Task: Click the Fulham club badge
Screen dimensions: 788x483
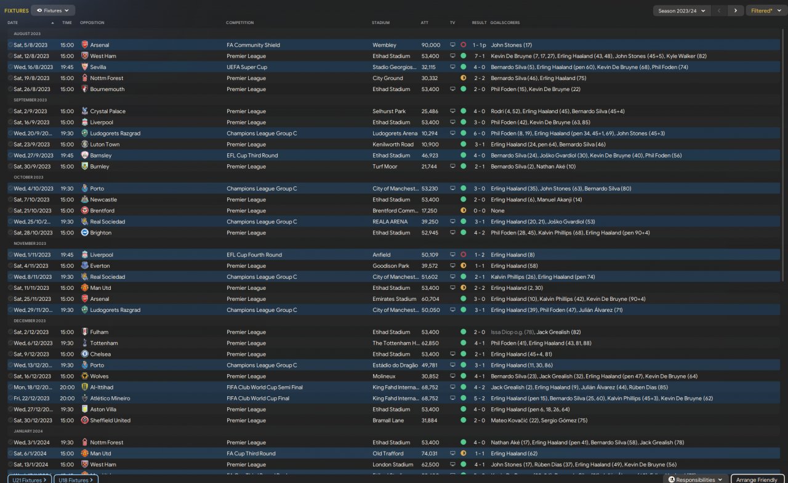Action: [x=84, y=332]
